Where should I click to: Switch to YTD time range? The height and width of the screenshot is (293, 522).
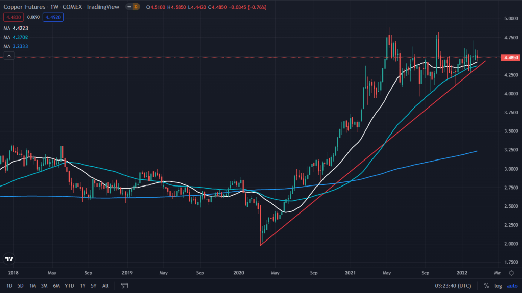[69, 286]
